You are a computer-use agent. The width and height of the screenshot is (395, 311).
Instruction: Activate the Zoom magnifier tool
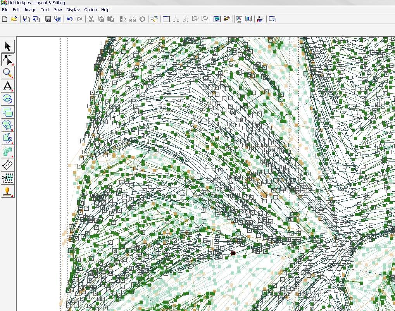point(7,73)
